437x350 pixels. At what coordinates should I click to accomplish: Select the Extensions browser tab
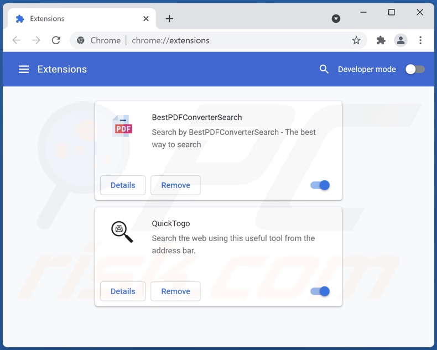(x=82, y=19)
